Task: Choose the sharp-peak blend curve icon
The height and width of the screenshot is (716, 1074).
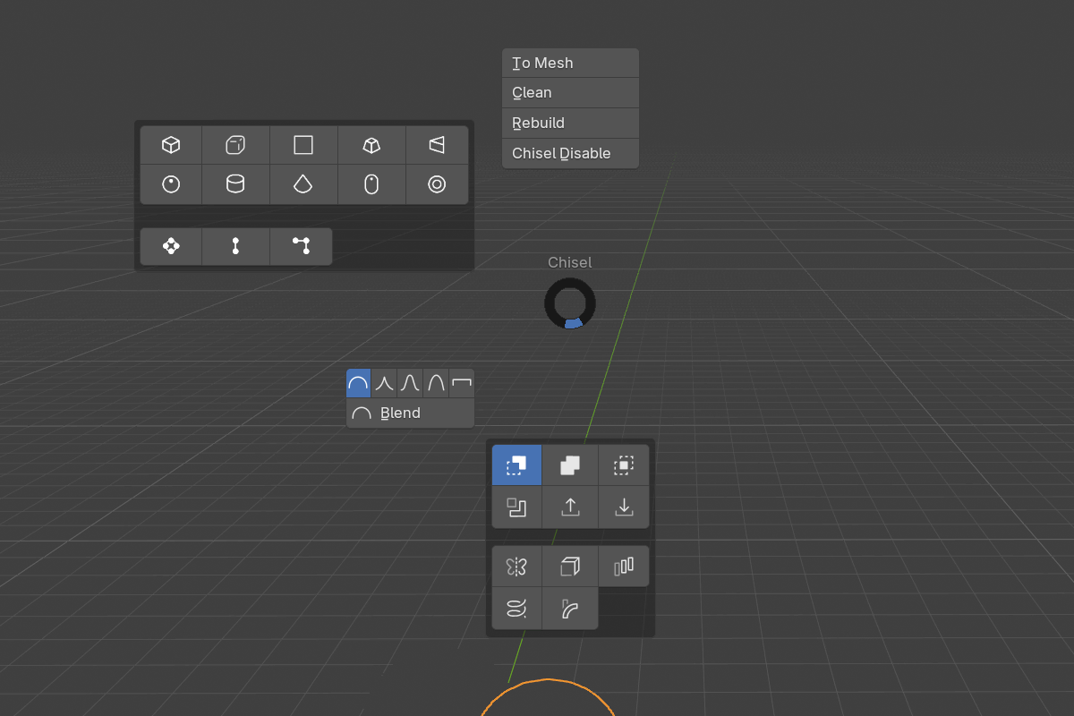Action: (x=384, y=384)
